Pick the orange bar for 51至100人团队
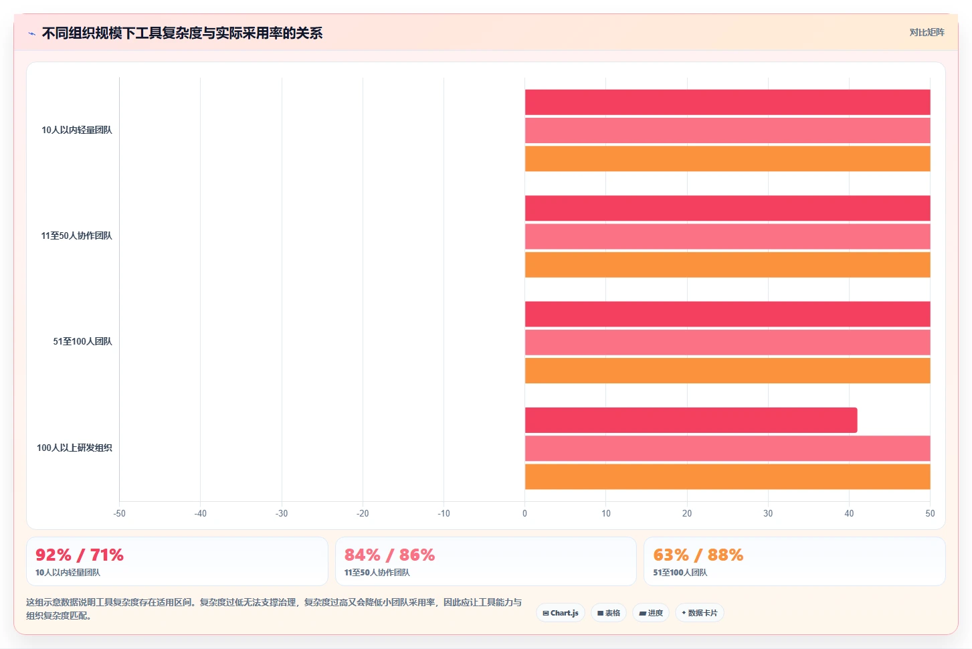Image resolution: width=972 pixels, height=649 pixels. click(727, 371)
